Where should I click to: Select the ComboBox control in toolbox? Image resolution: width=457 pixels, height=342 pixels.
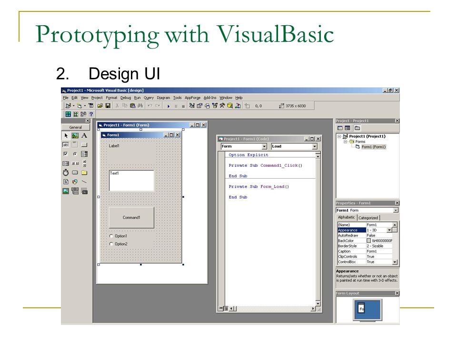click(84, 154)
